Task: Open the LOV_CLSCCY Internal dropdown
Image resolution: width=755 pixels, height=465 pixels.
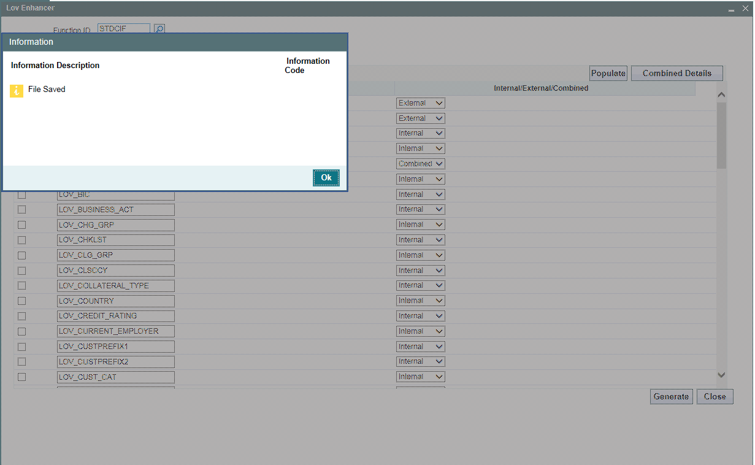Action: tap(421, 270)
